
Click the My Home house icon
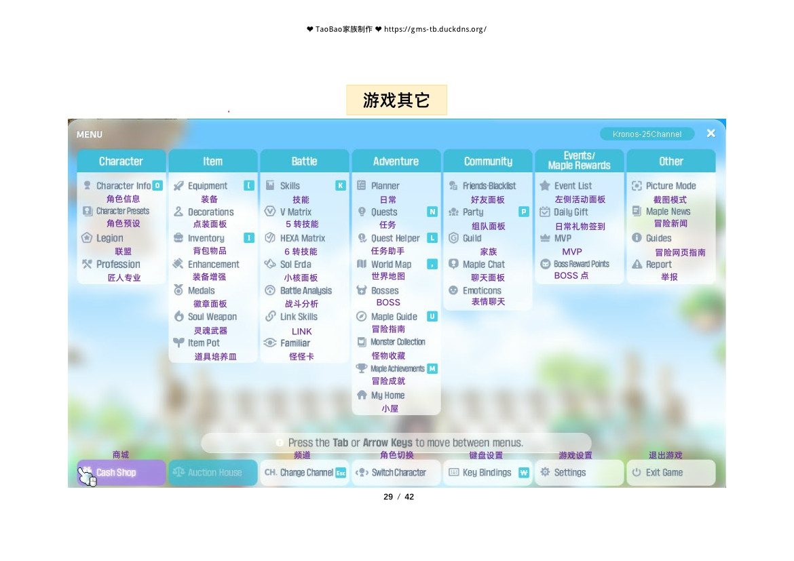(x=362, y=395)
